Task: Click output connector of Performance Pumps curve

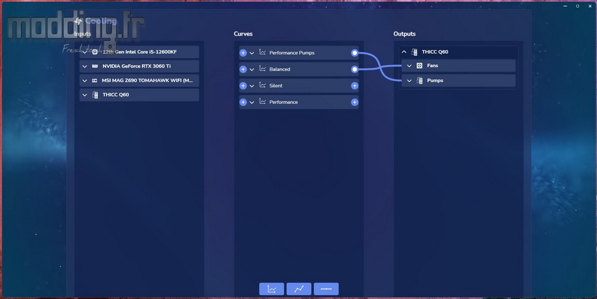Action: click(x=354, y=53)
